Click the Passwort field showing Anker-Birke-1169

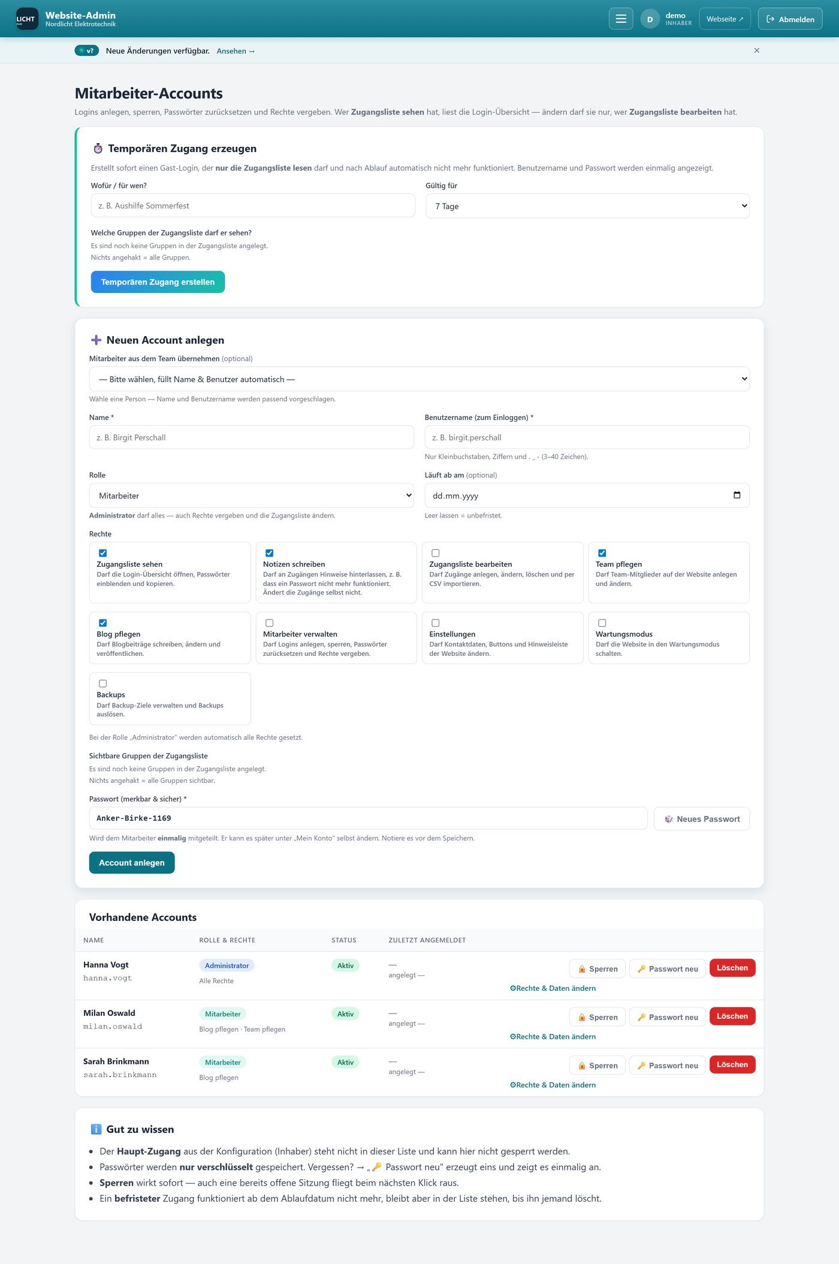368,818
